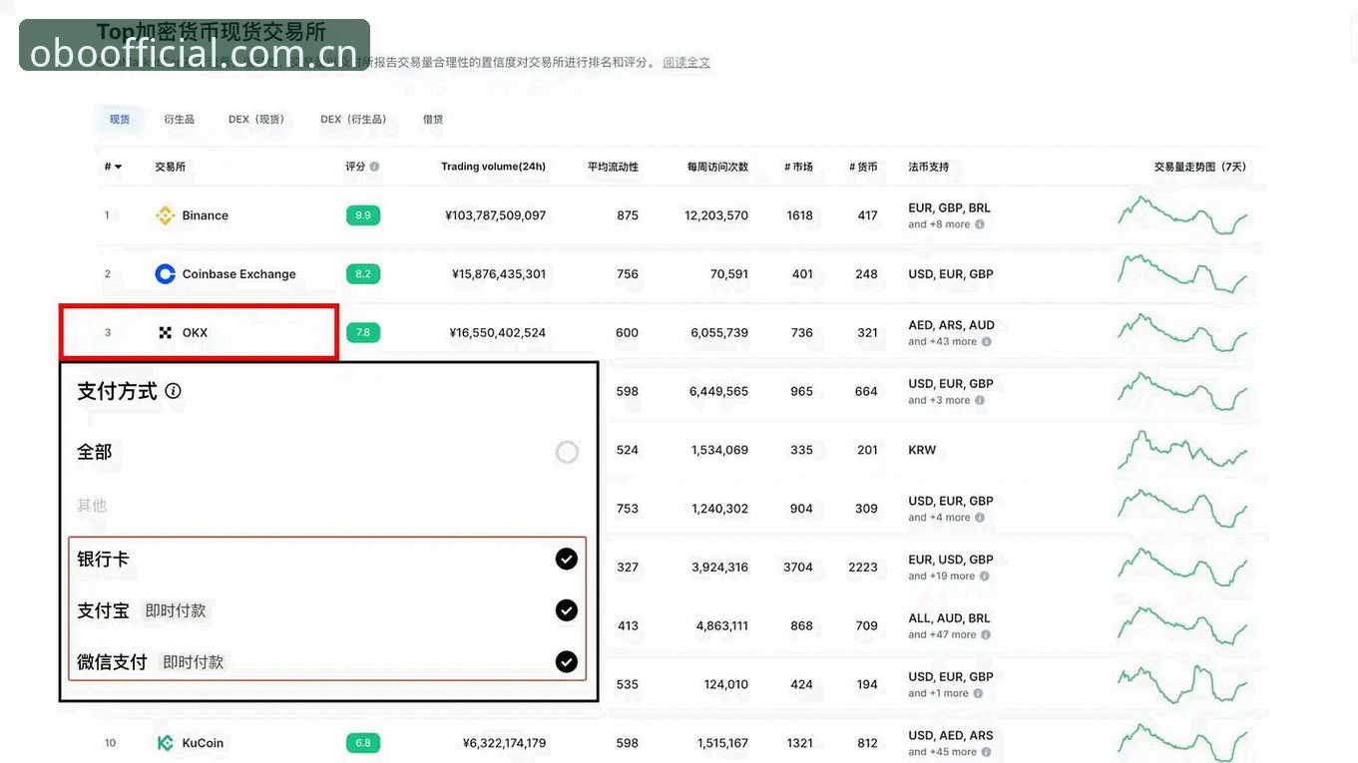The width and height of the screenshot is (1358, 763).
Task: Sort by # 货币 column header
Action: 864,167
